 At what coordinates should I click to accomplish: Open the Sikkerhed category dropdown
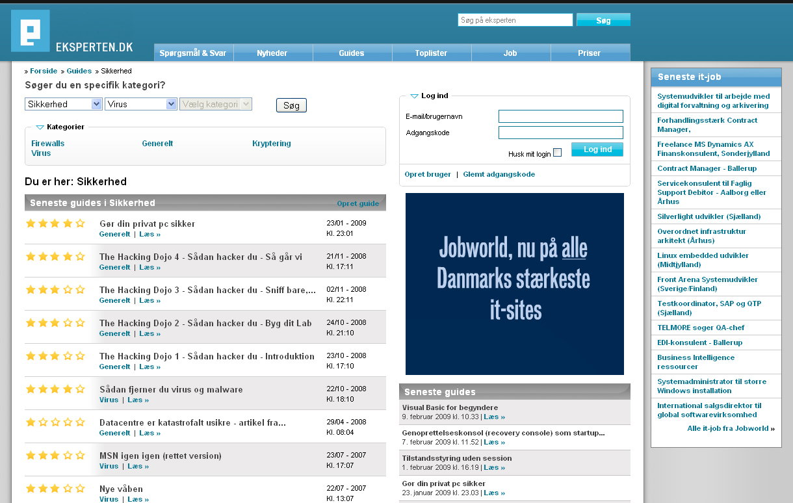point(64,104)
